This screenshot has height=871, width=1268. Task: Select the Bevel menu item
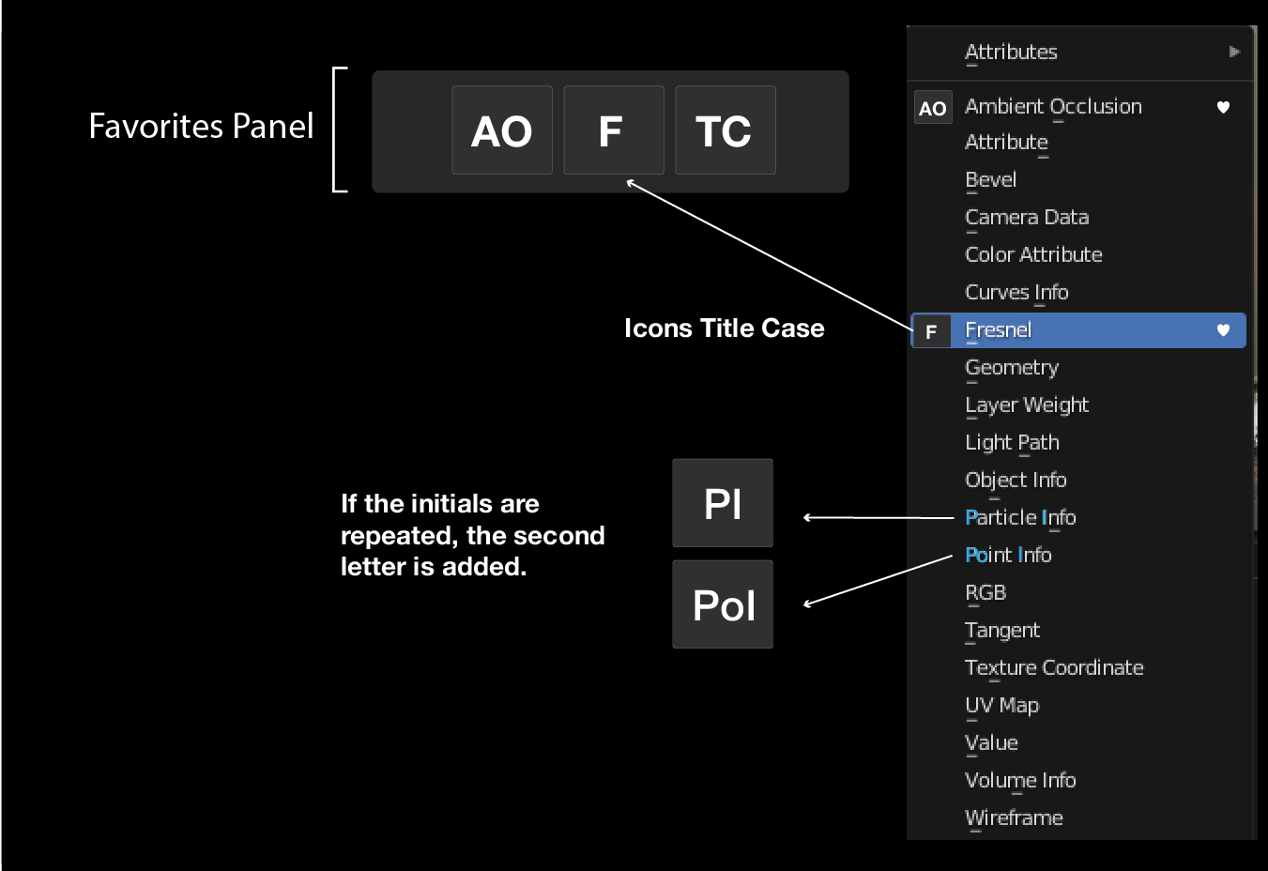click(1079, 179)
